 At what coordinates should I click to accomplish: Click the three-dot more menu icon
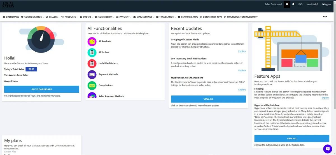[325, 17]
